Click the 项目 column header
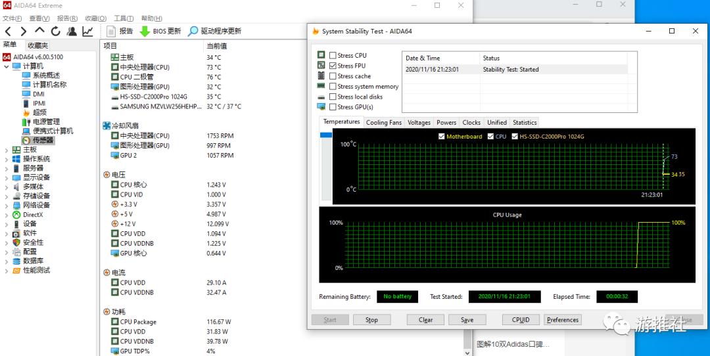The height and width of the screenshot is (356, 710). point(110,46)
